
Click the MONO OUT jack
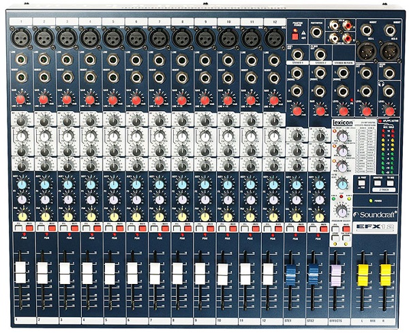click(389, 74)
